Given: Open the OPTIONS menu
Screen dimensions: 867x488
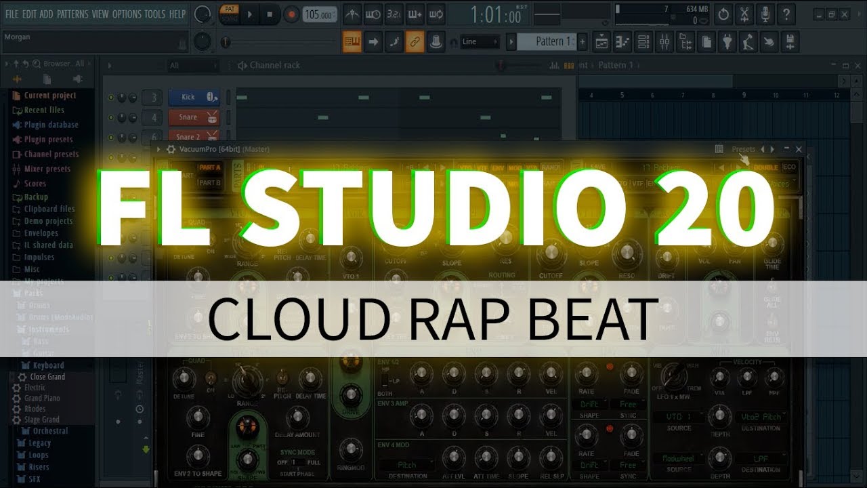Looking at the screenshot, I should 127,14.
